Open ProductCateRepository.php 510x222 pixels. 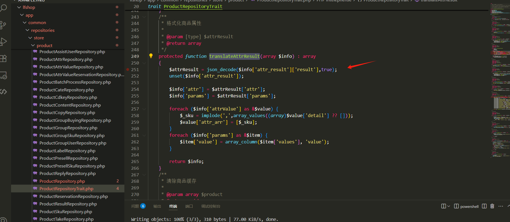66,90
